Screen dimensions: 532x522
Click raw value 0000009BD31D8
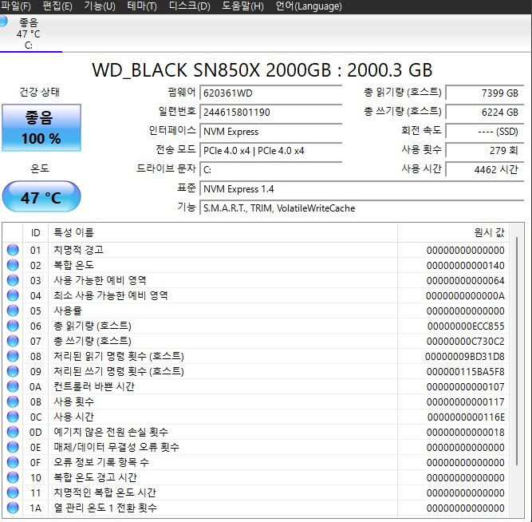point(465,357)
